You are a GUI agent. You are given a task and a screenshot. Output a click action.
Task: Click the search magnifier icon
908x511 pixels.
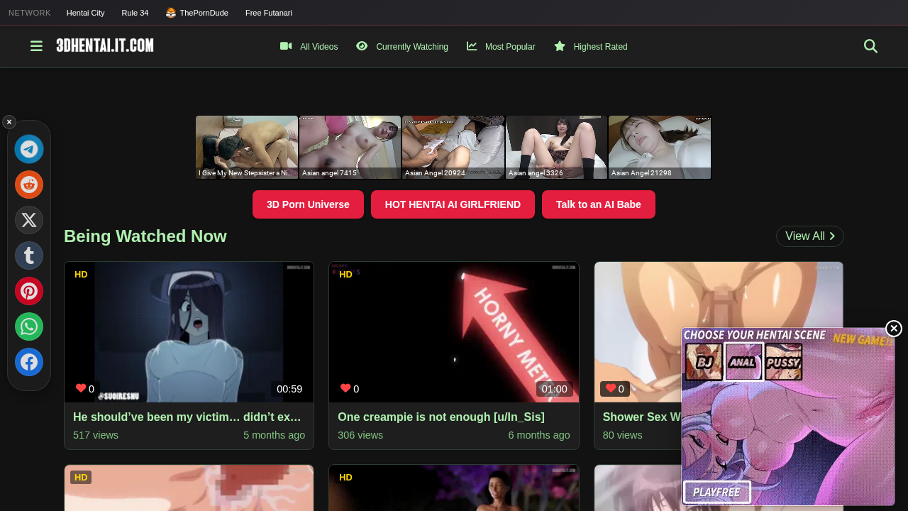870,46
